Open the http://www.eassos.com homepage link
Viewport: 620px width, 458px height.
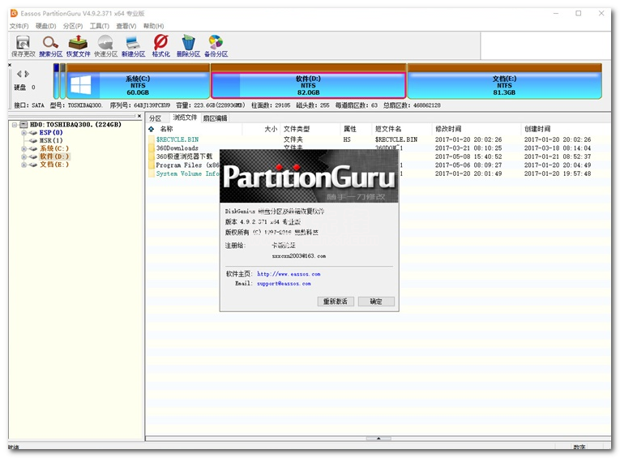[x=289, y=274]
